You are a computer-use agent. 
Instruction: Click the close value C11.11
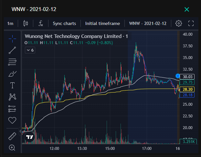pyautogui.click(x=77, y=43)
